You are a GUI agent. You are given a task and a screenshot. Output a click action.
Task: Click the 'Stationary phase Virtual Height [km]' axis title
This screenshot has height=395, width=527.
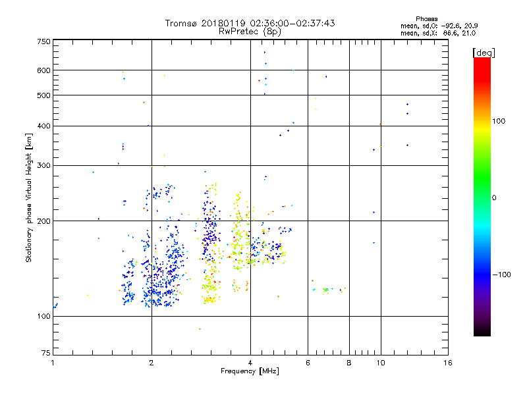[x=29, y=198]
